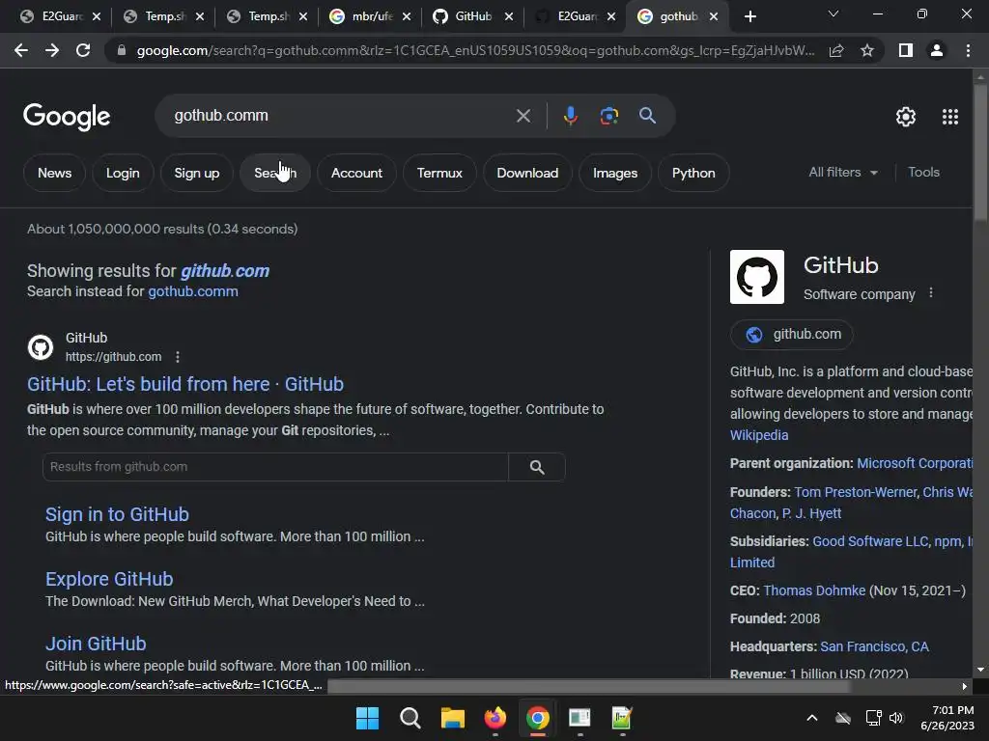Go forward in browser history
Viewport: 989px width, 741px height.
[x=52, y=50]
